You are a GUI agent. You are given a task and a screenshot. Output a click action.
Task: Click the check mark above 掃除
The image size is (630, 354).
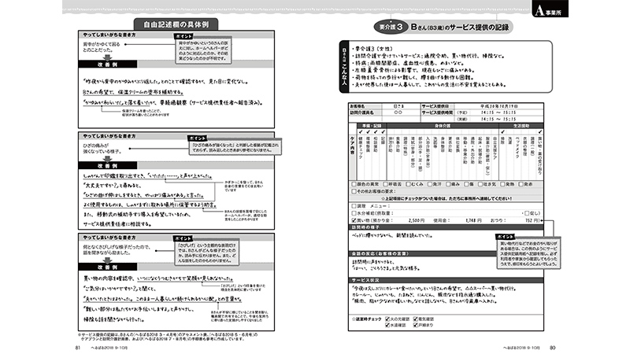pyautogui.click(x=502, y=131)
